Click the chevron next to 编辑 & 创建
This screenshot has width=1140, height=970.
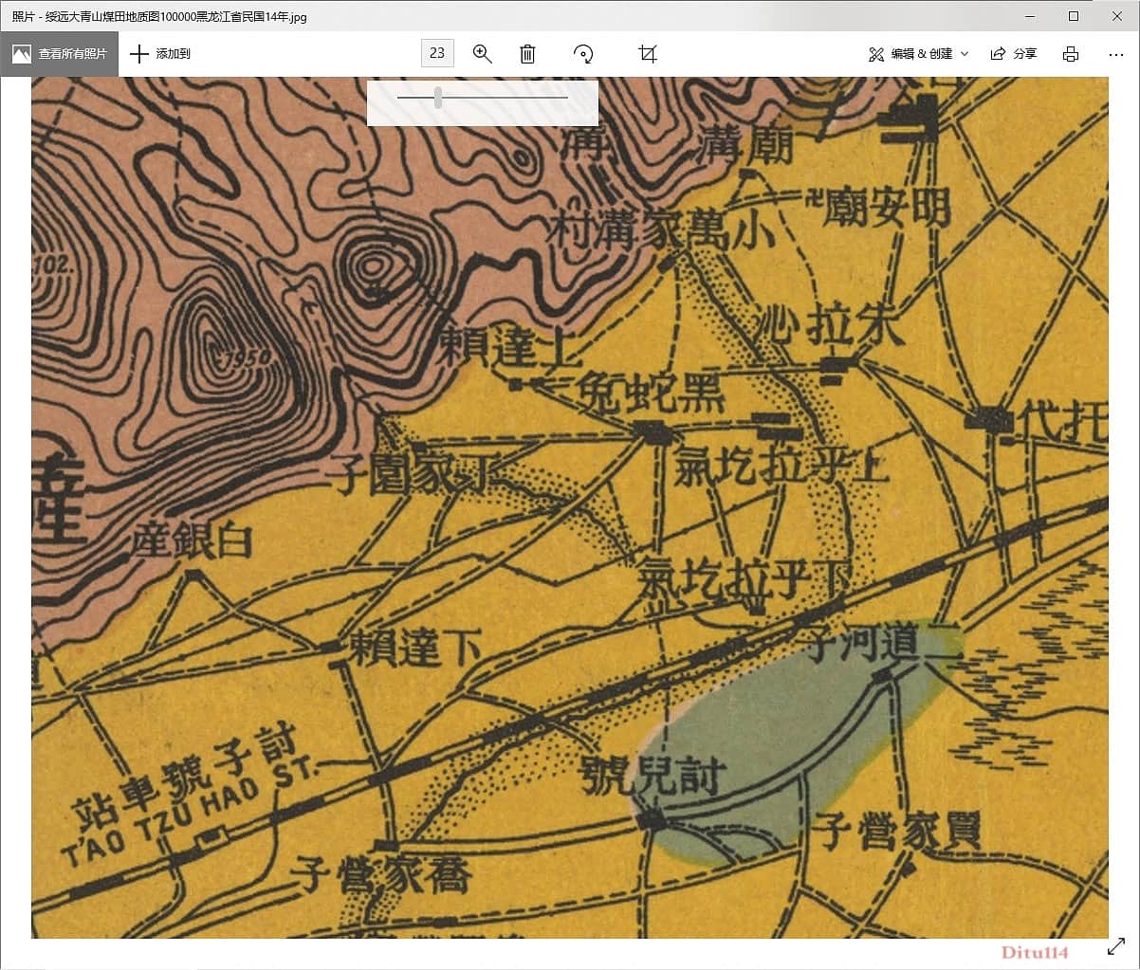[x=965, y=54]
